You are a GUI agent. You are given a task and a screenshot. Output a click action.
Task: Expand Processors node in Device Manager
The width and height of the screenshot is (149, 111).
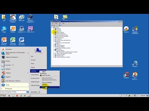(x=54, y=49)
